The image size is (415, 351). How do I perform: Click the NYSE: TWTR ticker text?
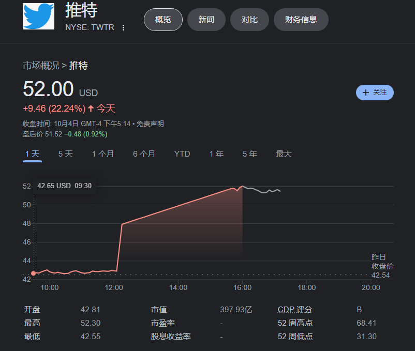point(90,27)
